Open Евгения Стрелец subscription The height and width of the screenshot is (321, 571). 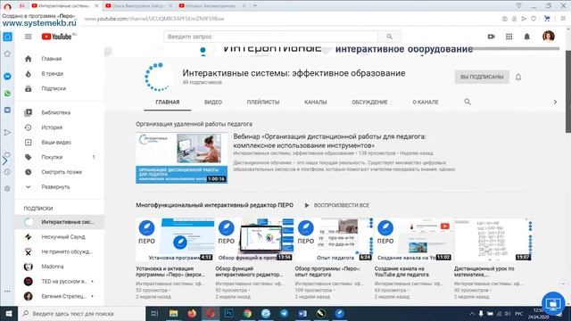[60, 297]
